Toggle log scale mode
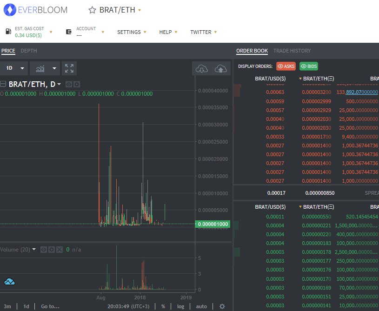Viewport: 379px width, 311px height. click(x=180, y=306)
